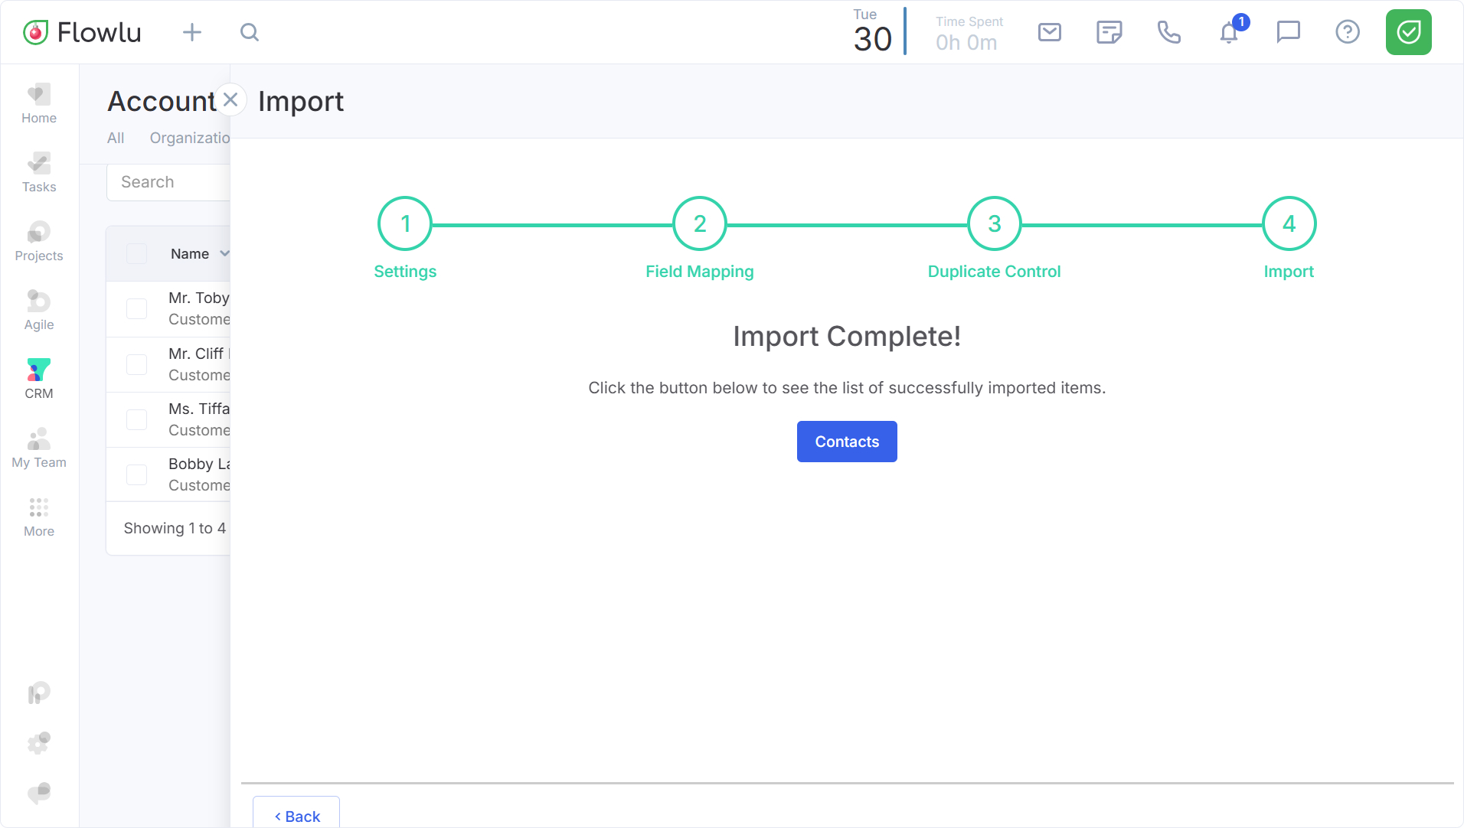1464x828 pixels.
Task: Expand the More modules menu
Action: 39,517
